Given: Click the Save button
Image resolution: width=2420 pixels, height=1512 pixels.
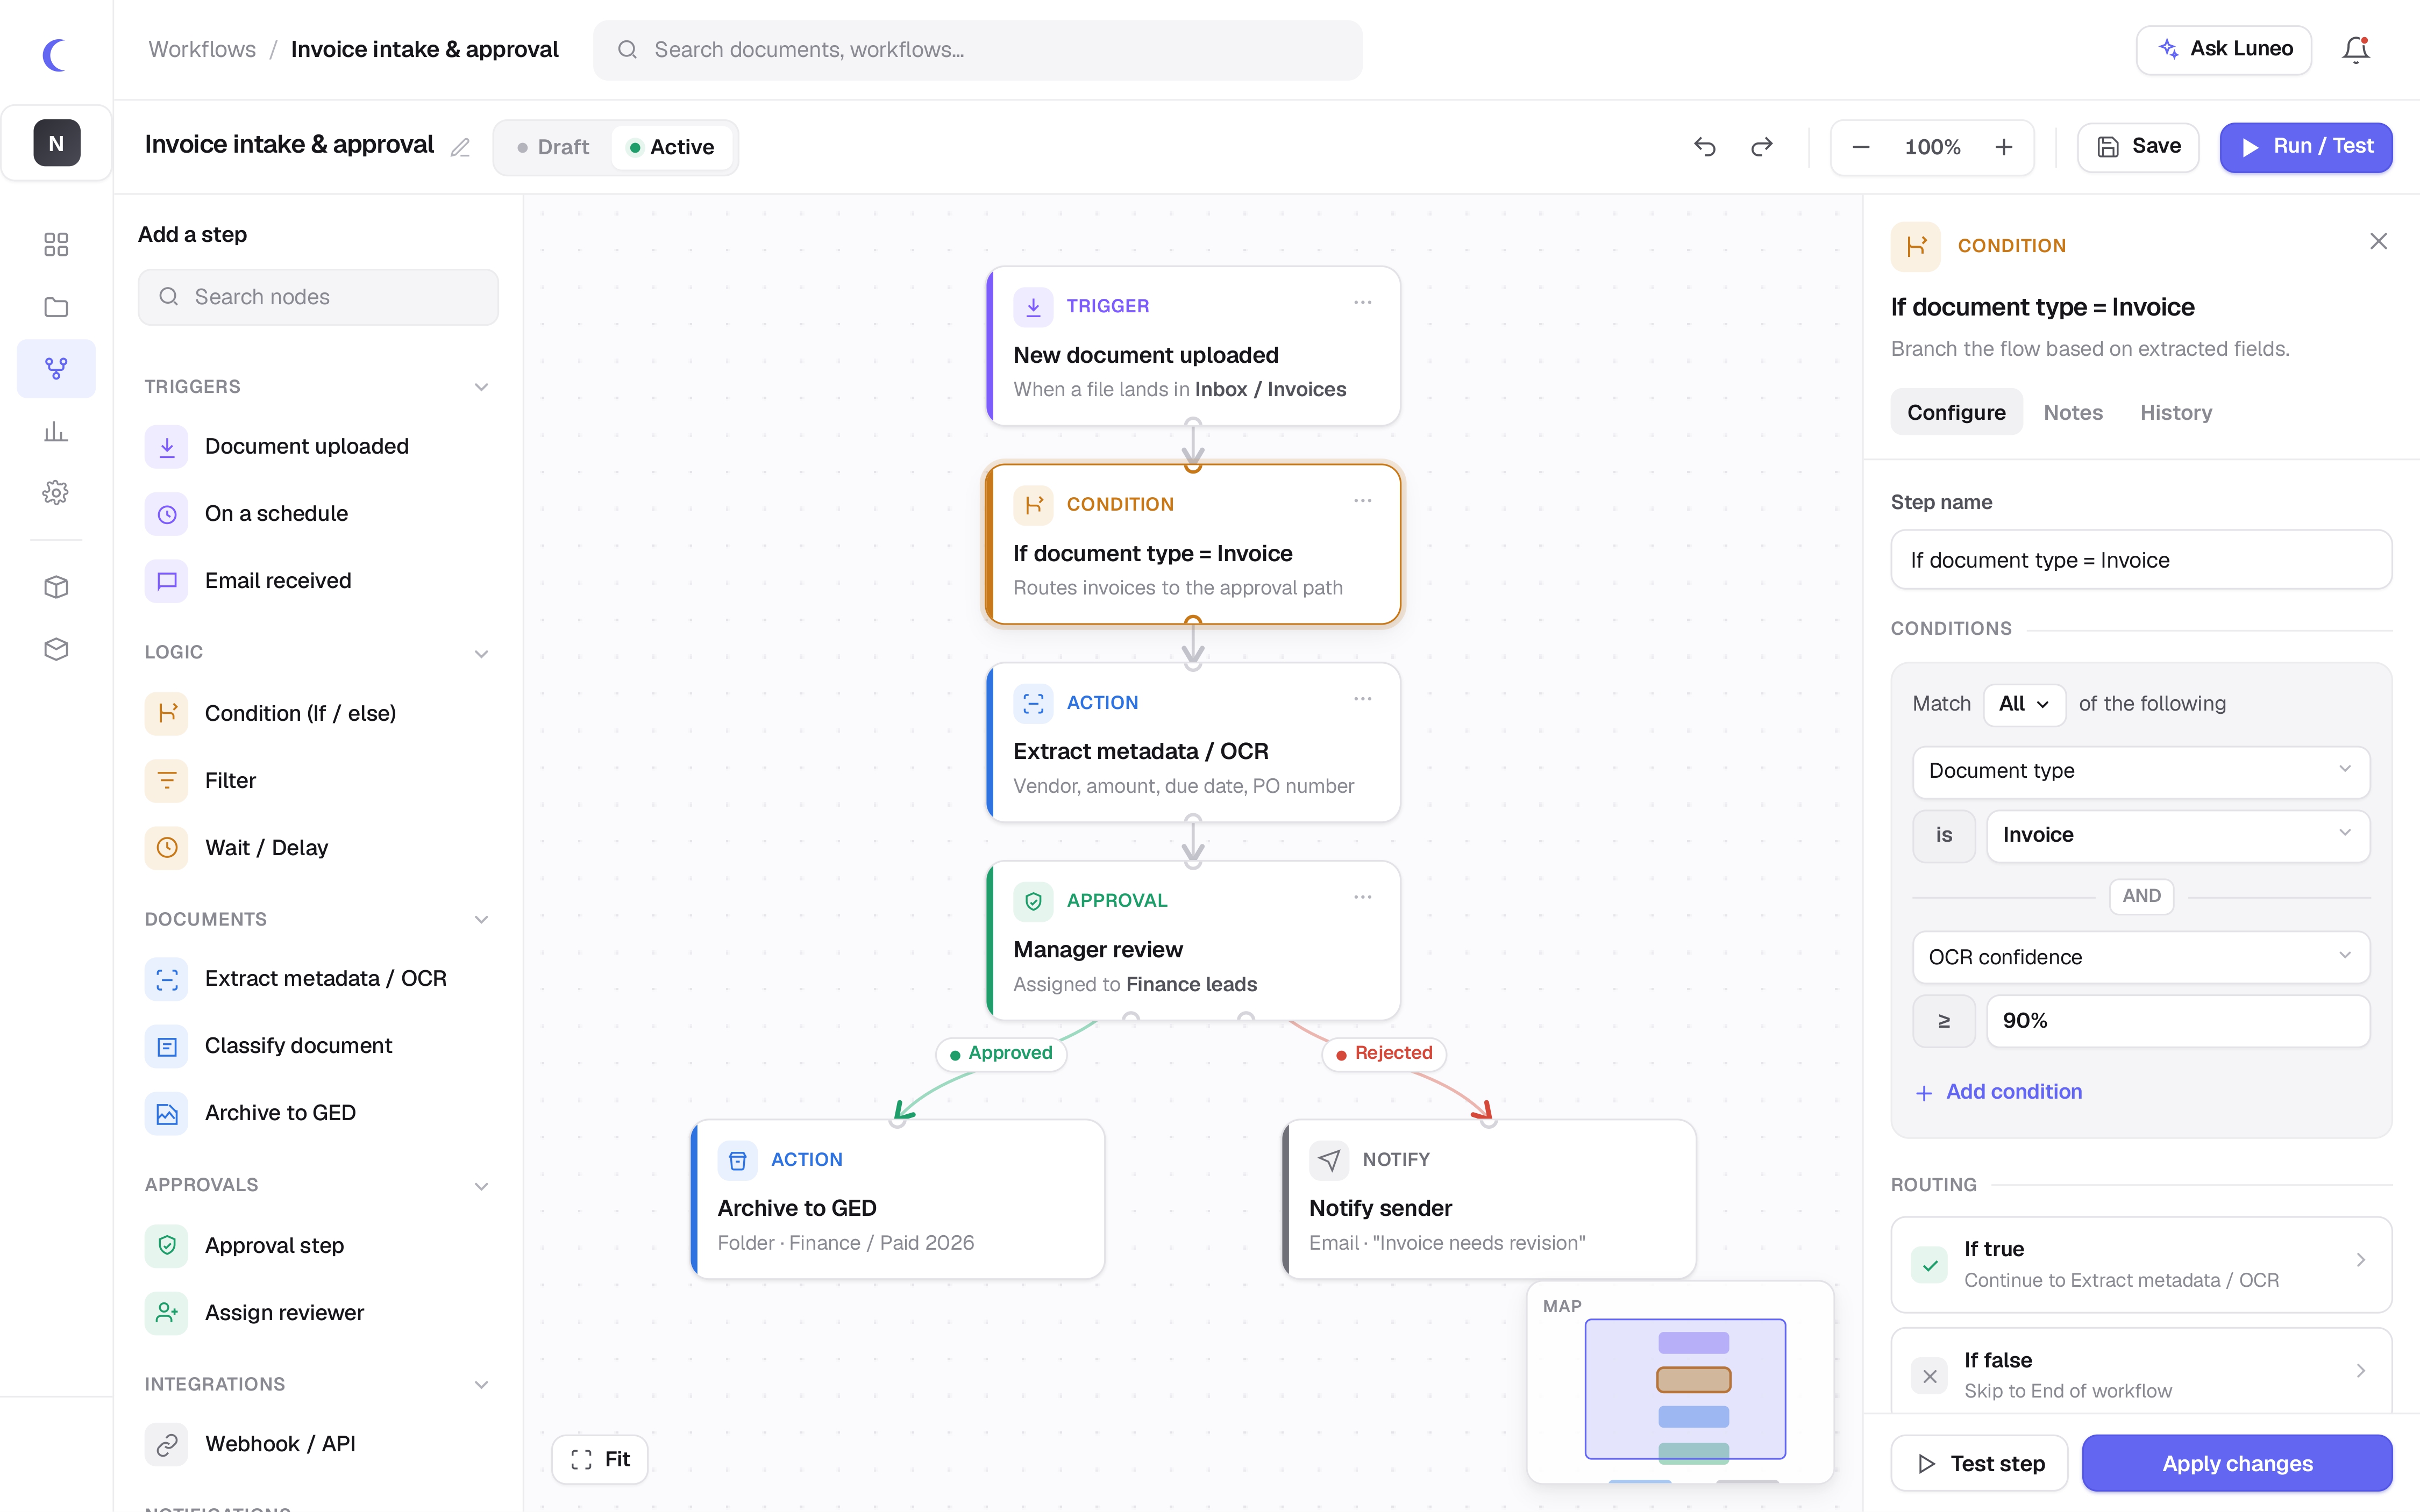Looking at the screenshot, I should point(2138,147).
